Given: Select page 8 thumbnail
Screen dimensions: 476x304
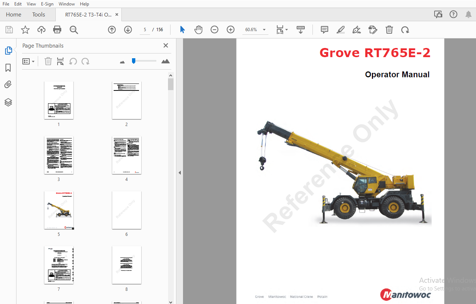Looking at the screenshot, I should pos(127,265).
